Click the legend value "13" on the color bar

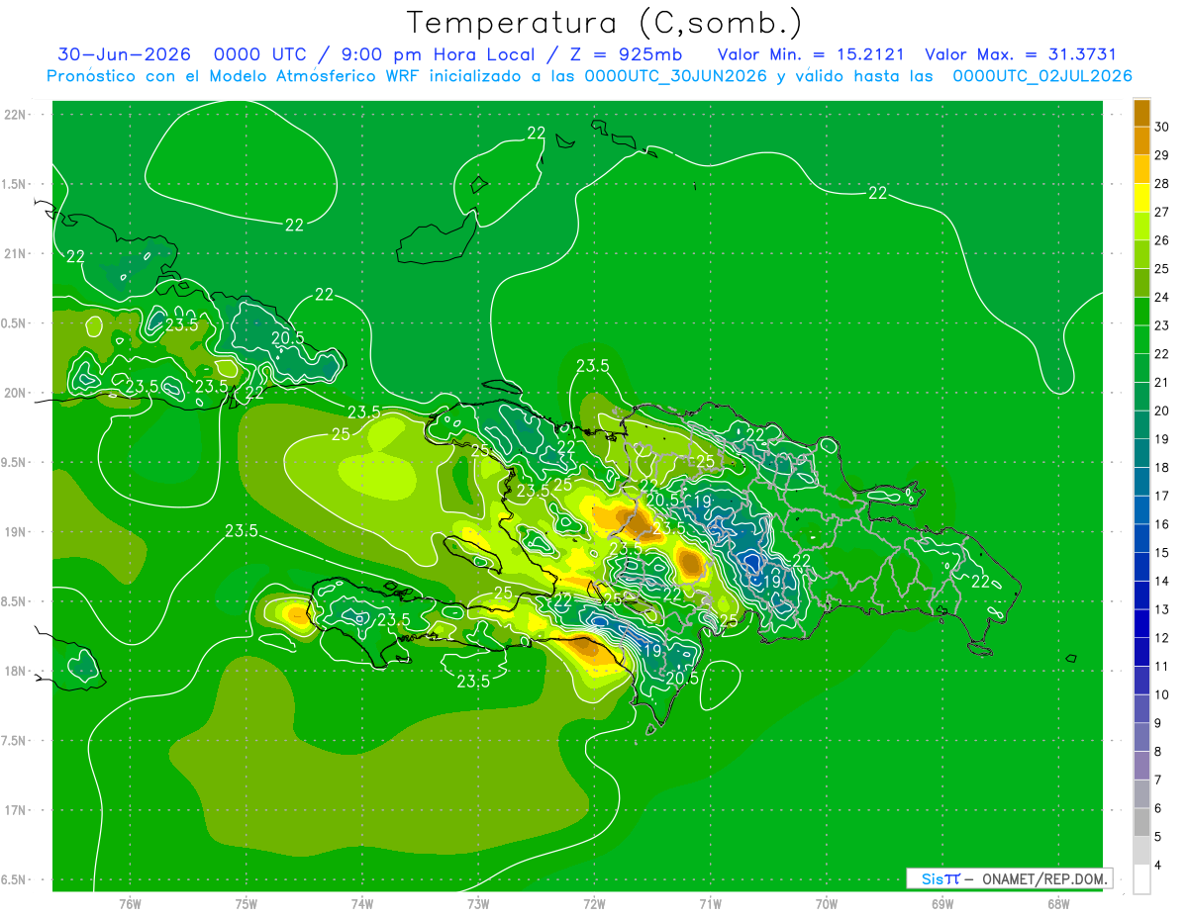1162,610
